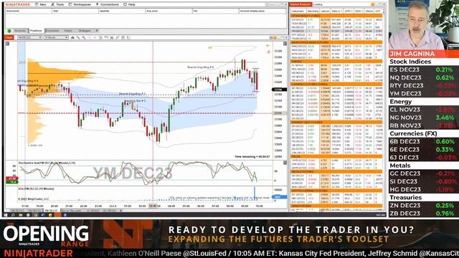This screenshot has width=459, height=258.
Task: Add a new chart tab with plus icon
Action: pos(121,211)
